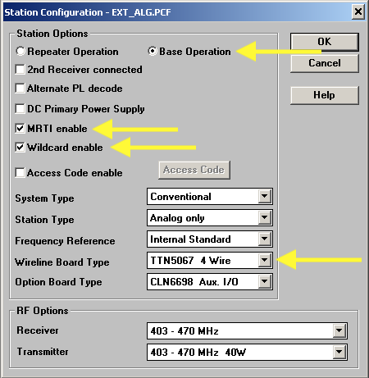Viewport: 369px width, 378px height.
Task: Open the Option Board Type dropdown
Action: [265, 281]
